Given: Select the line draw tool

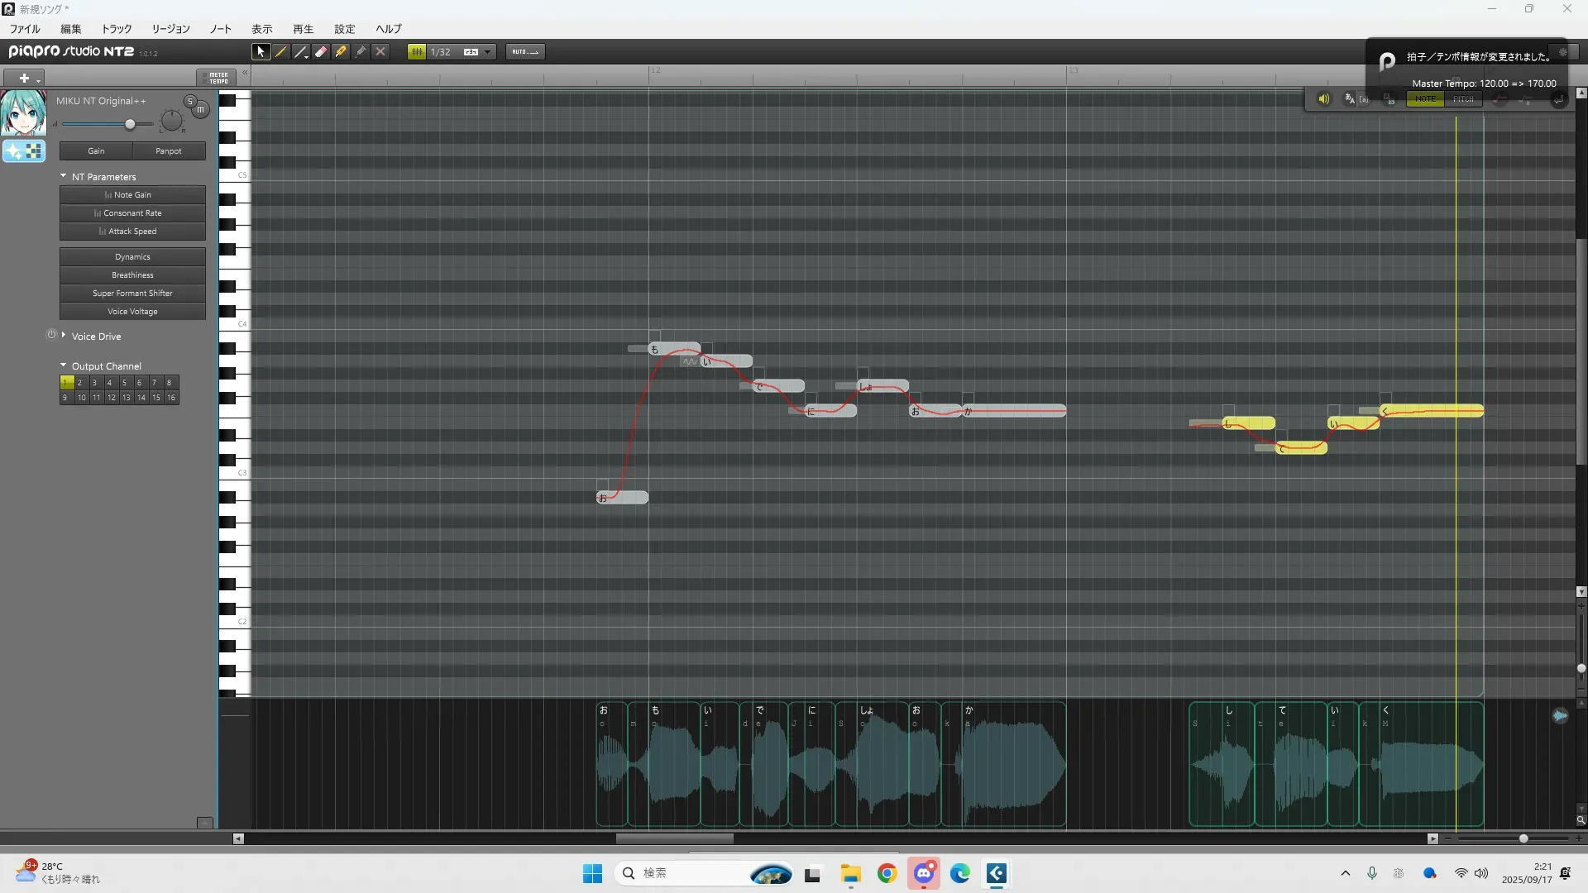Looking at the screenshot, I should pyautogui.click(x=301, y=51).
